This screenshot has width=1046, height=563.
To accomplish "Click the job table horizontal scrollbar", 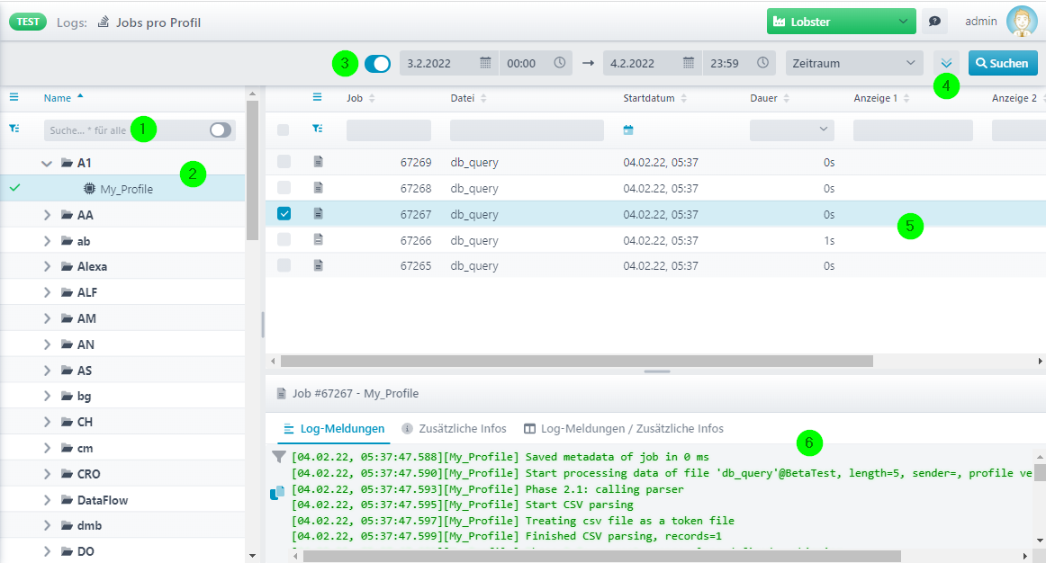I will tap(576, 362).
